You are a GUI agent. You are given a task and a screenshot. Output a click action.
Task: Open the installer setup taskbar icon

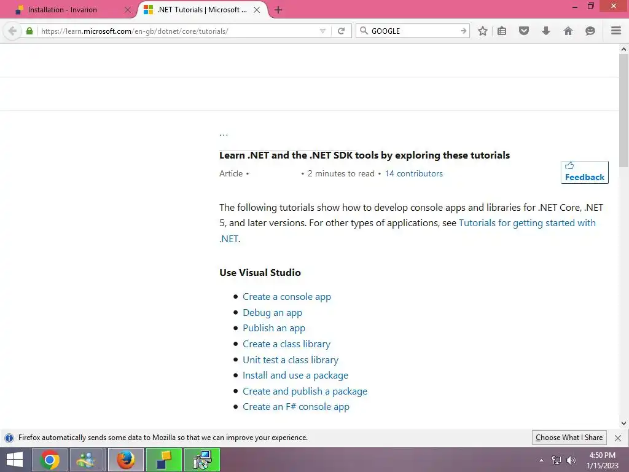[201, 460]
